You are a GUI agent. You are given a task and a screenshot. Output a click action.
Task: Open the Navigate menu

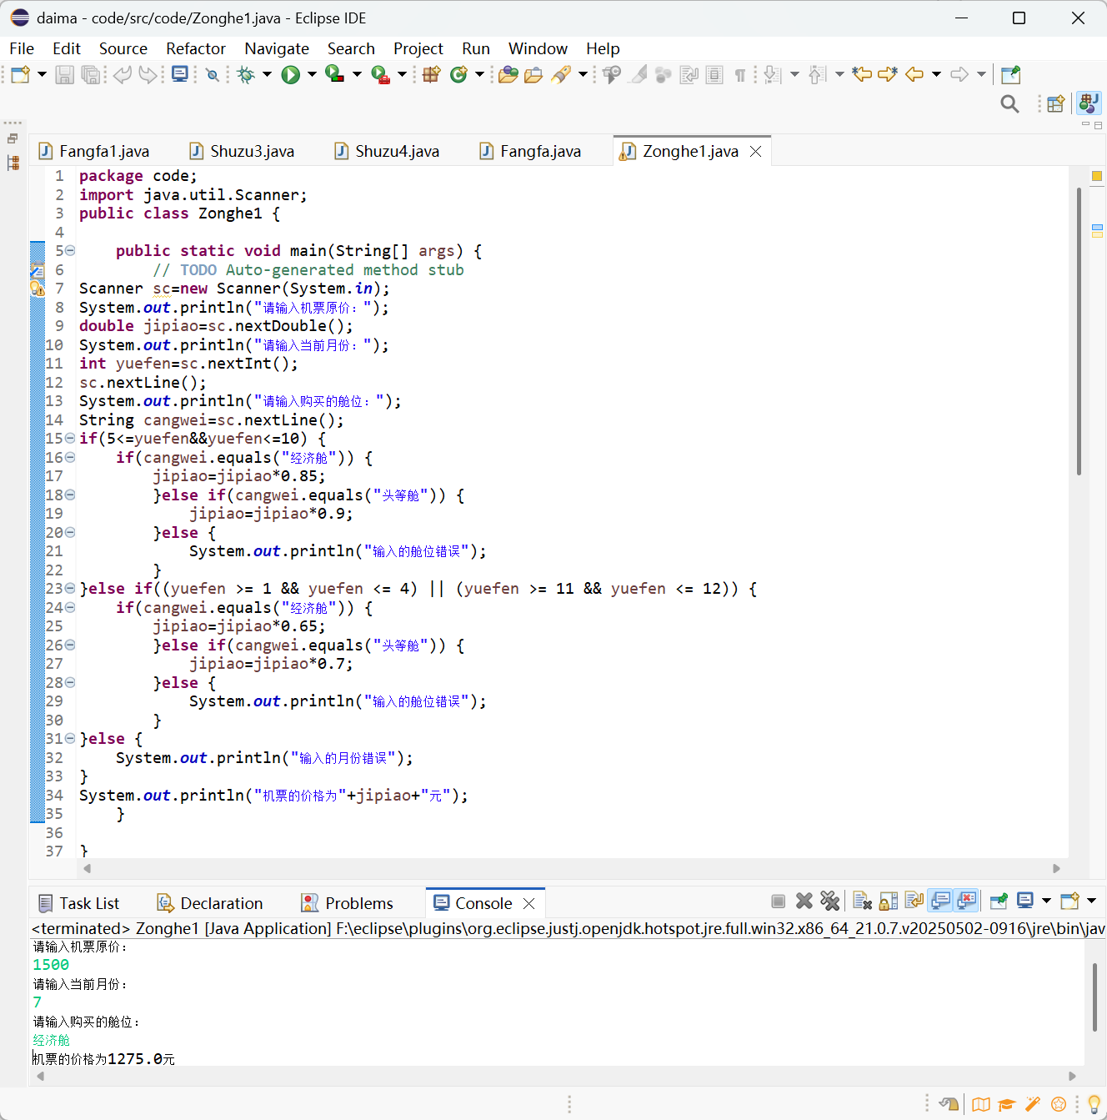(x=277, y=48)
